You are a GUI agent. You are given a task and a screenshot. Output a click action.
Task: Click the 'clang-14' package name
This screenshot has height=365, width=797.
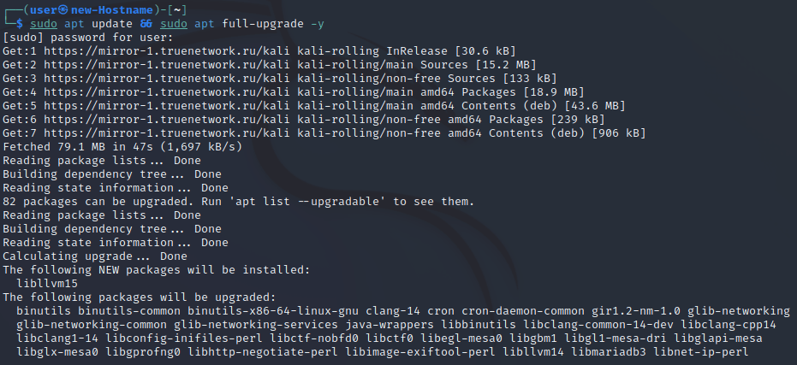[x=393, y=310]
